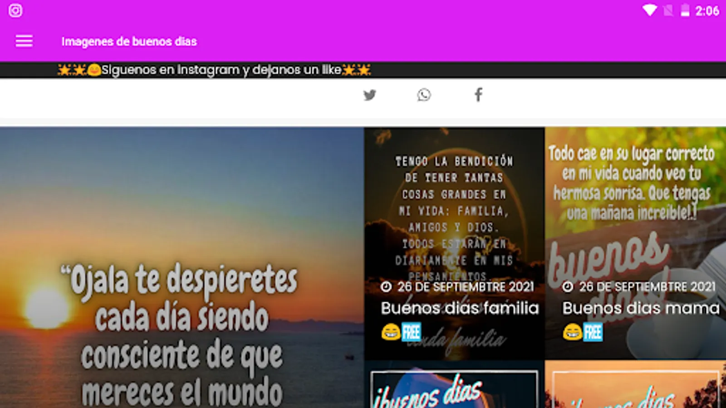
Task: Tap the clock icon on Buenos días familia card
Action: click(386, 287)
